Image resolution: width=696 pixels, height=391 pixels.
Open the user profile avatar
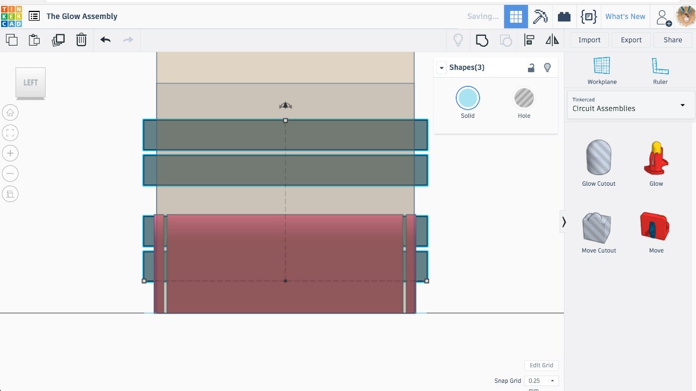click(x=686, y=16)
